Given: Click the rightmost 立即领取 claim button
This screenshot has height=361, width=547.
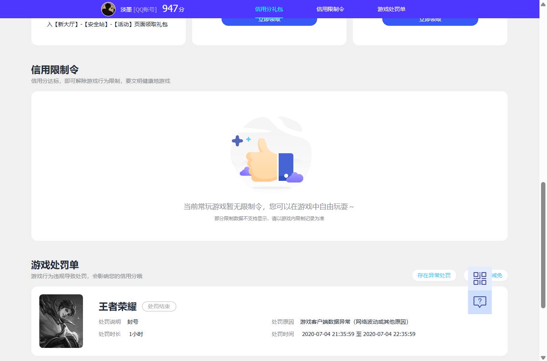Looking at the screenshot, I should click(x=430, y=19).
